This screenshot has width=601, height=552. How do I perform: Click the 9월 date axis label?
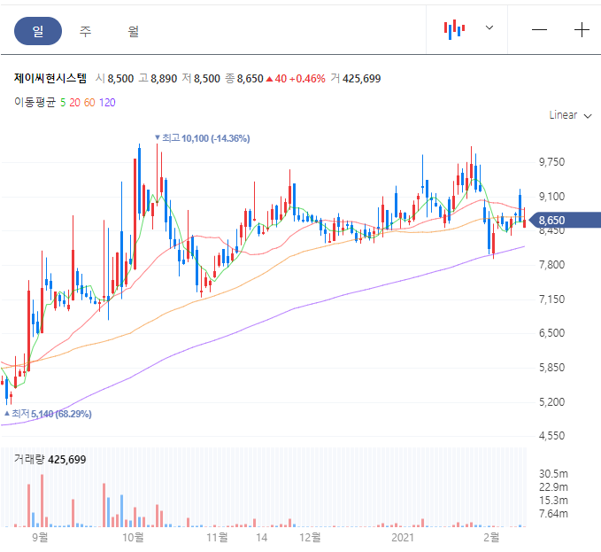click(40, 537)
